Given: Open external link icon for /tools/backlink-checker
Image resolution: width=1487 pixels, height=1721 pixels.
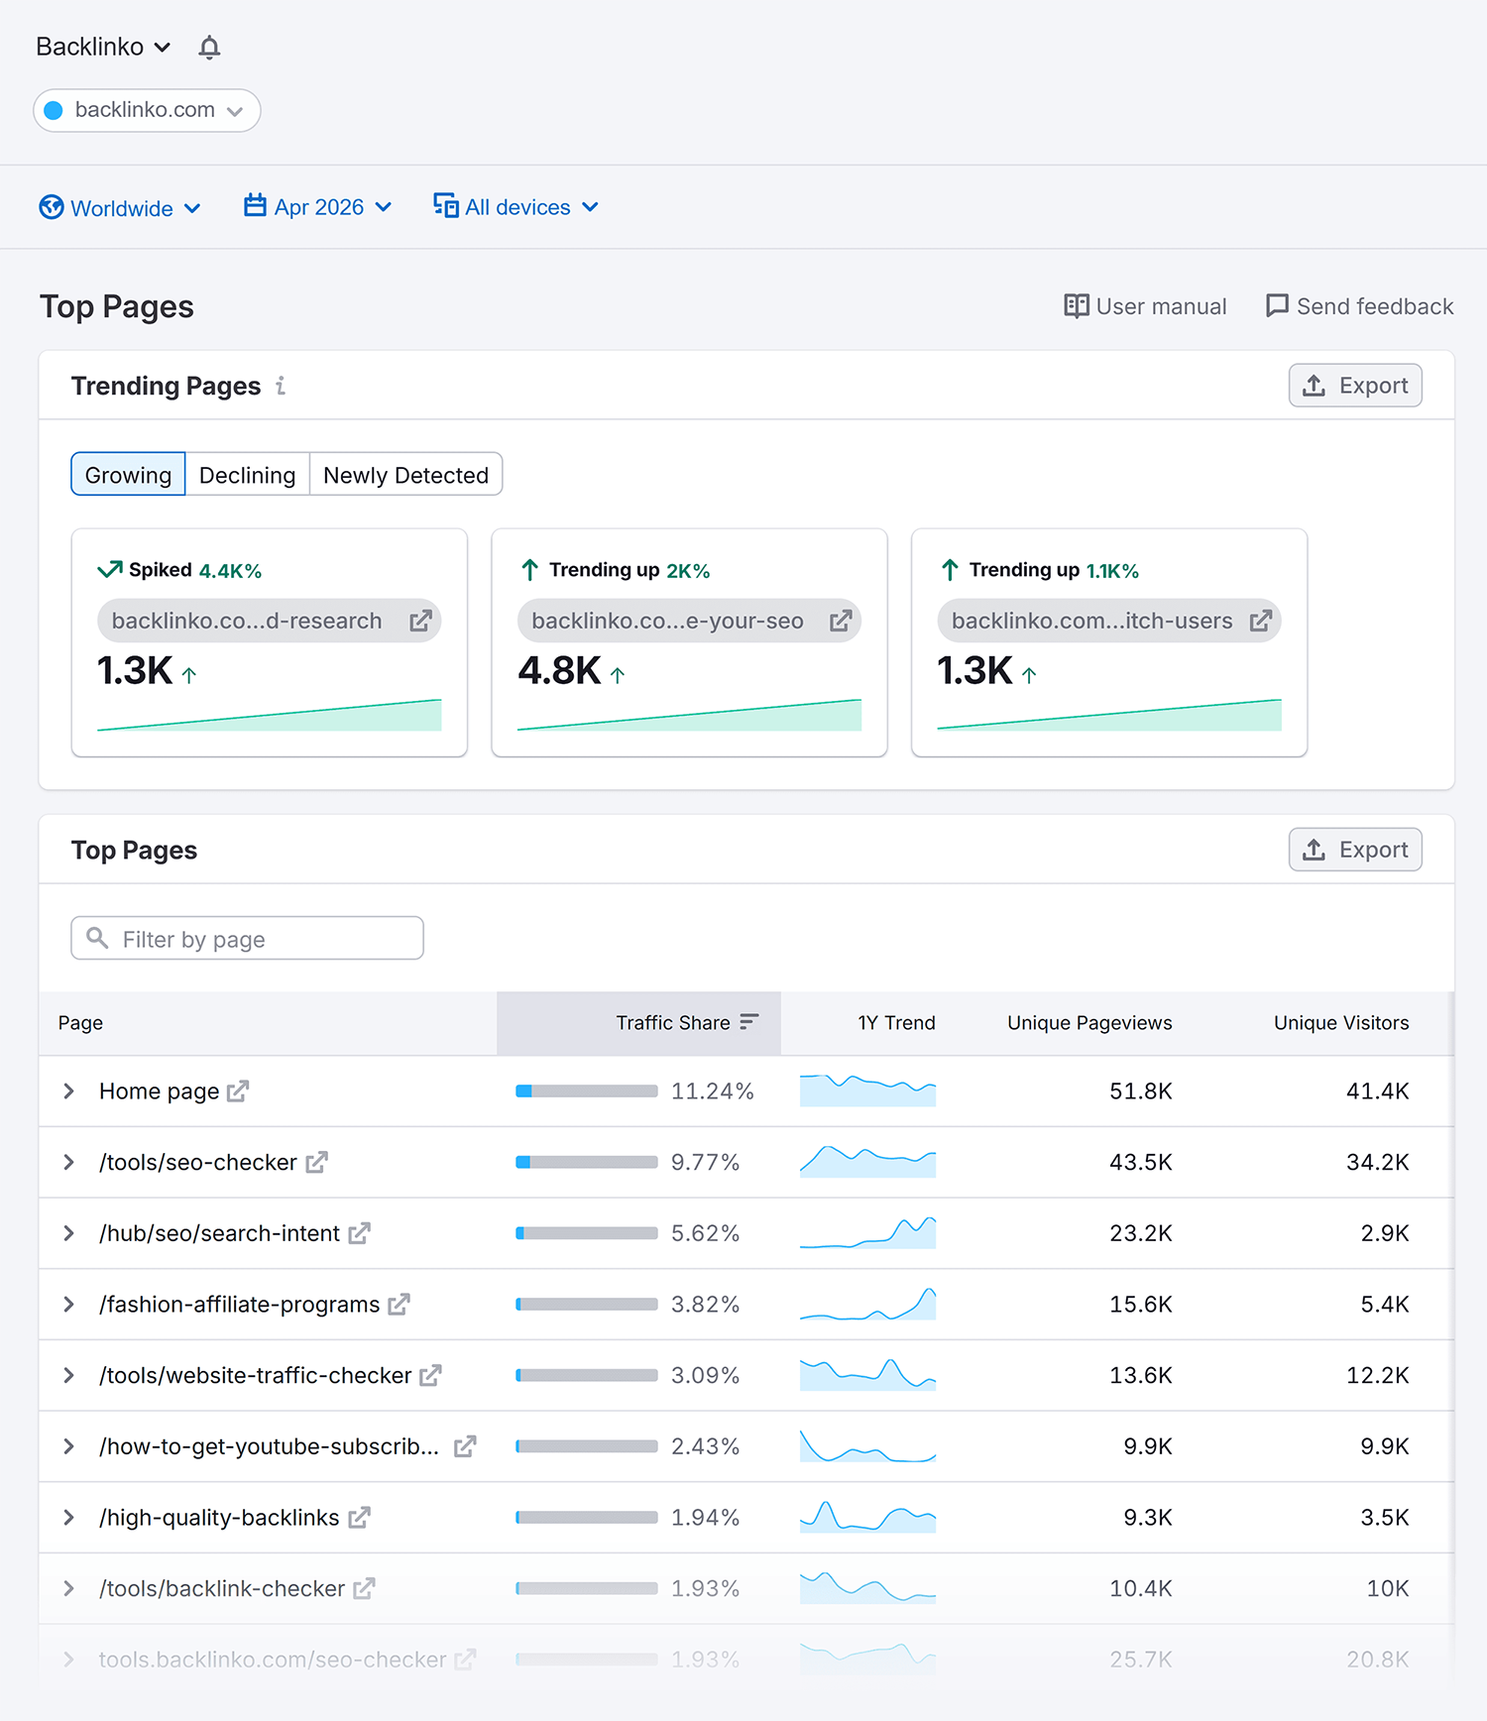Looking at the screenshot, I should click(x=364, y=1589).
